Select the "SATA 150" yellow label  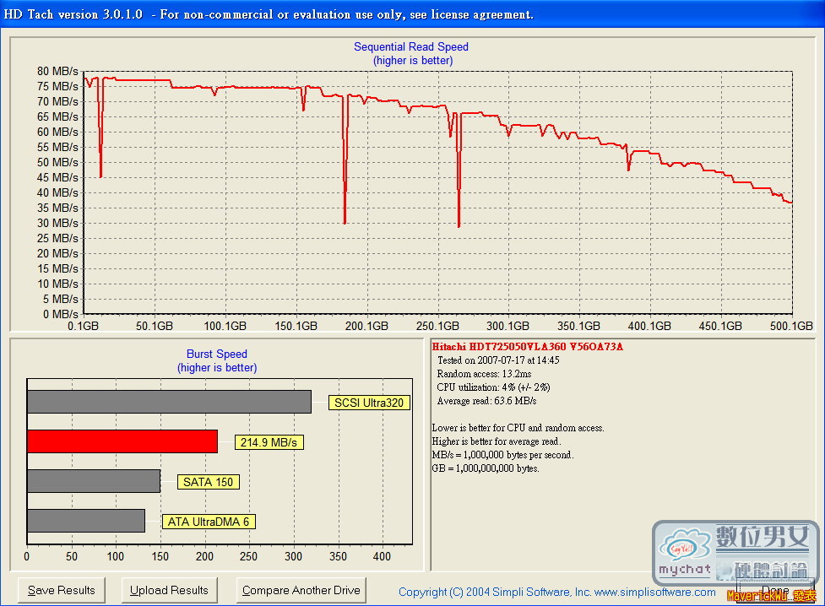coord(208,482)
